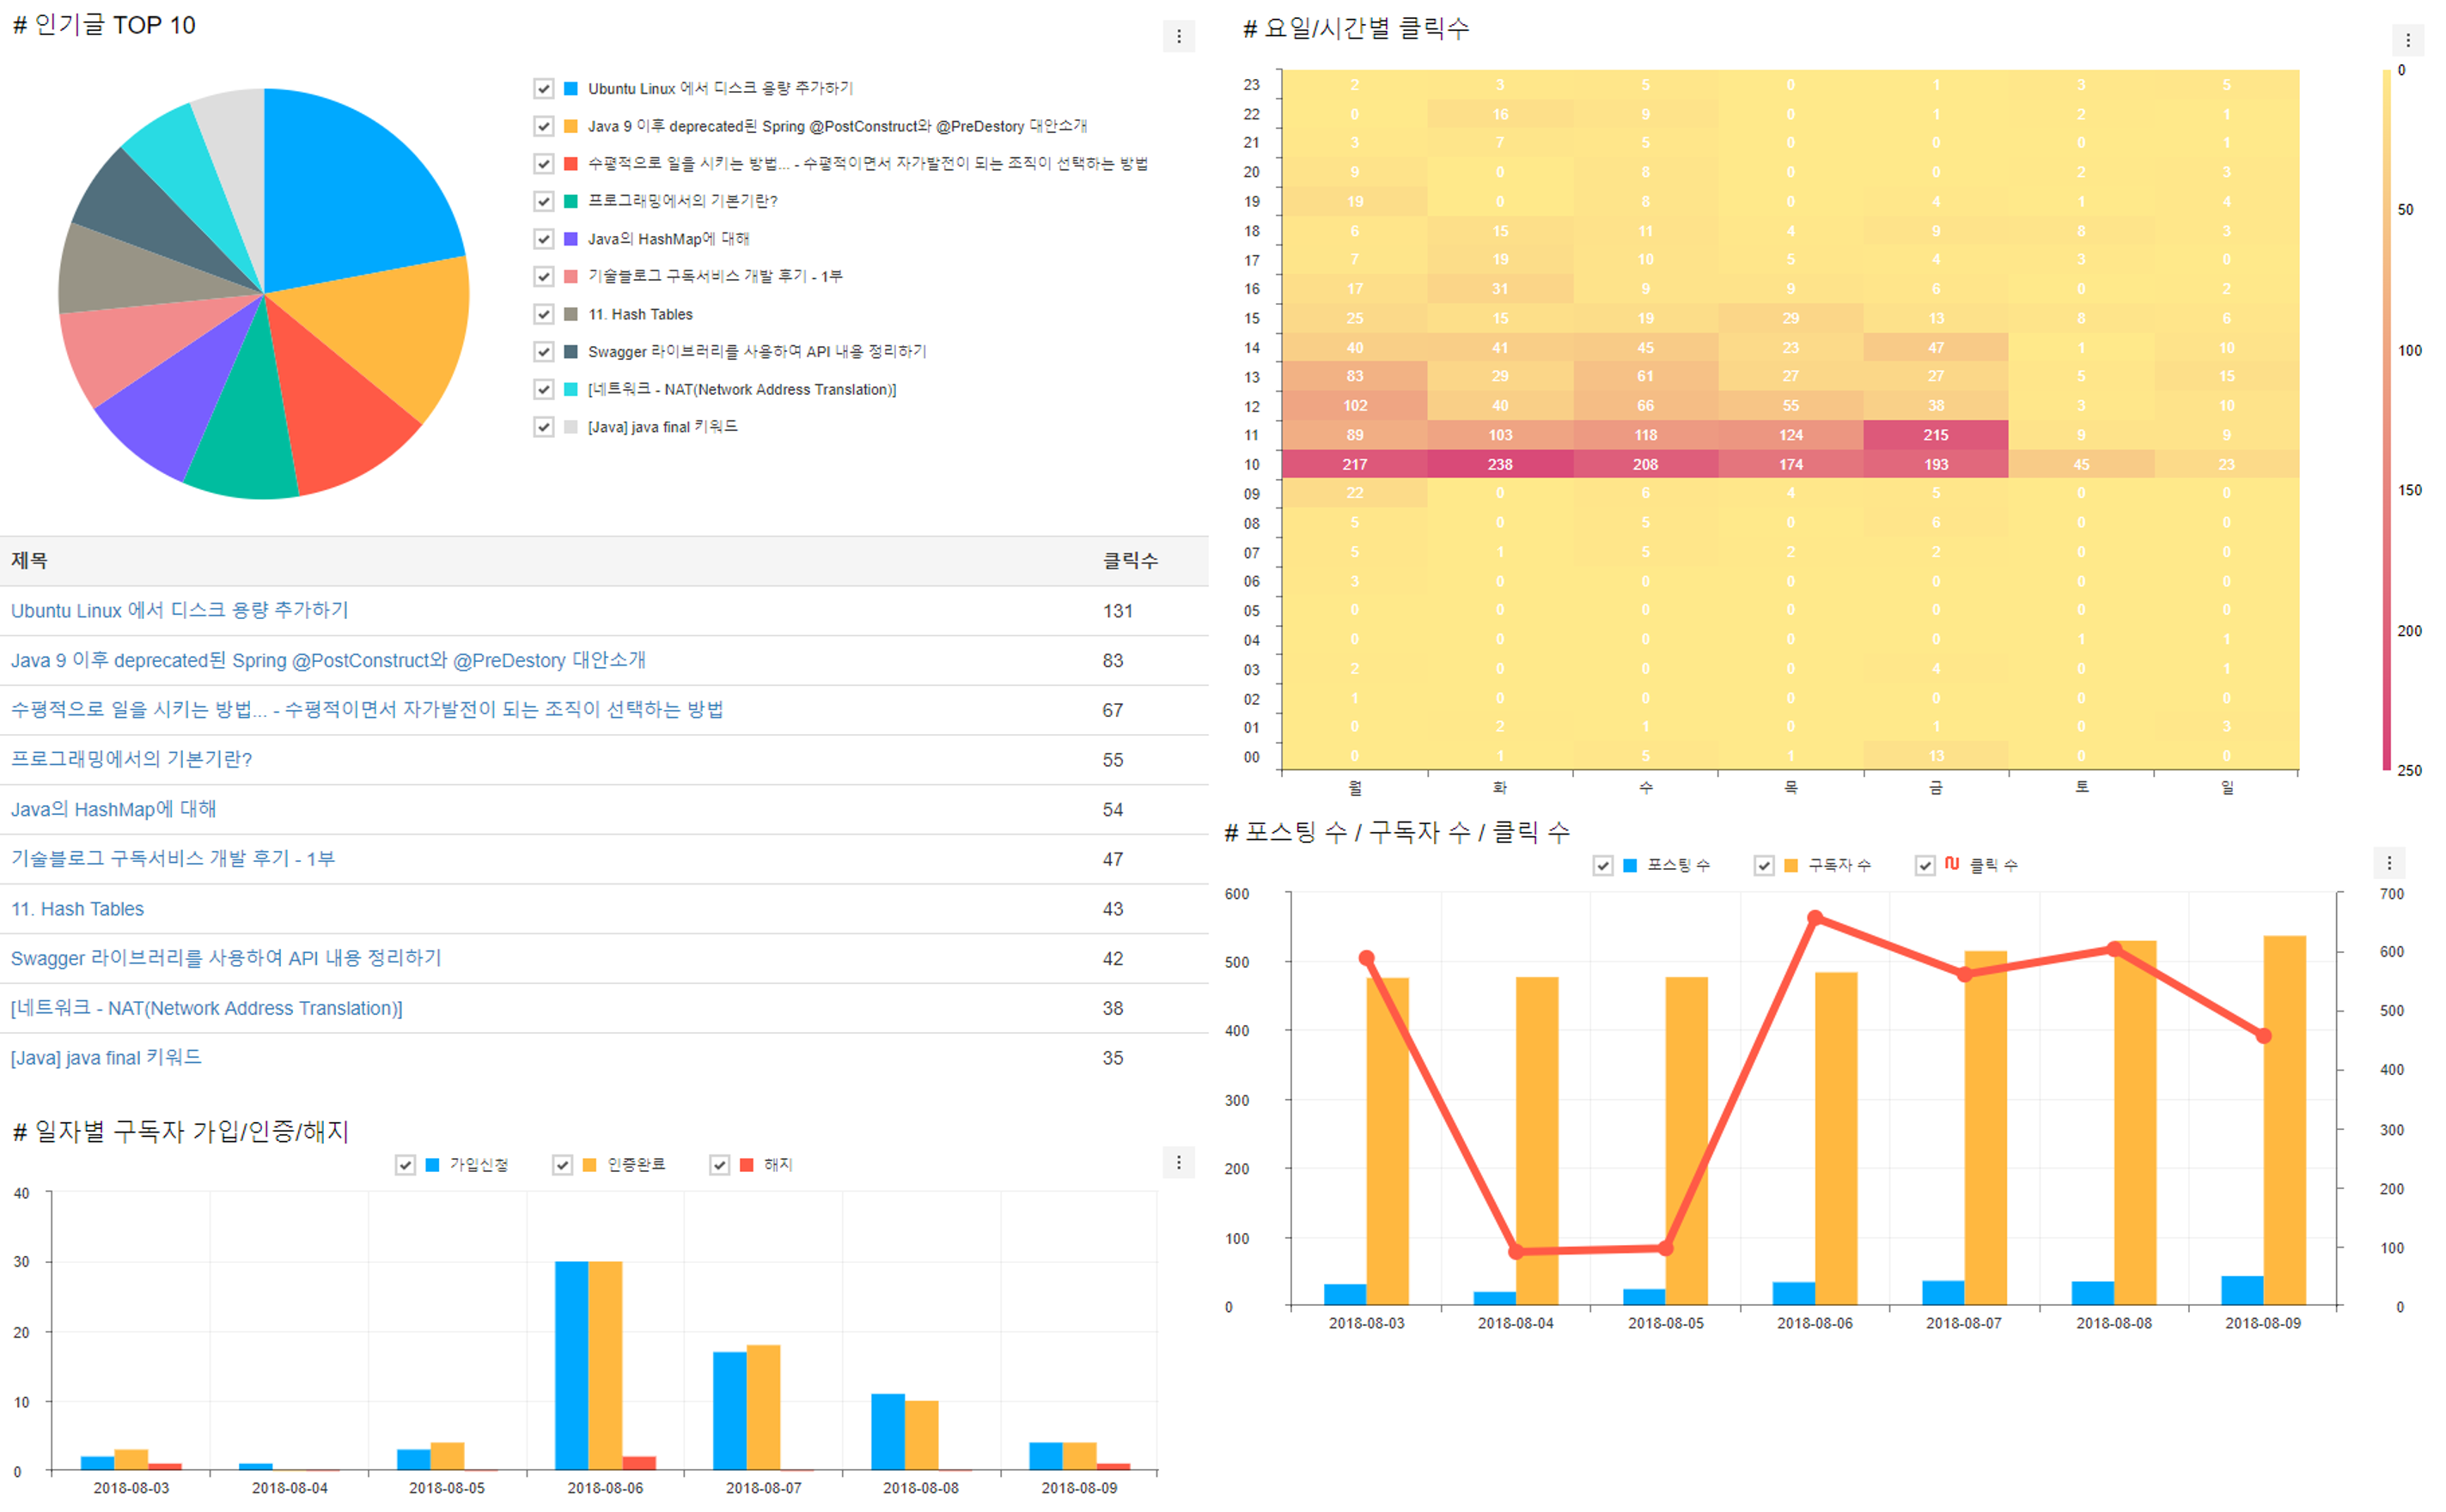Toggle the 프로그래밍에서의 기본기란? legend checkbox
Image resolution: width=2446 pixels, height=1512 pixels.
click(x=543, y=201)
